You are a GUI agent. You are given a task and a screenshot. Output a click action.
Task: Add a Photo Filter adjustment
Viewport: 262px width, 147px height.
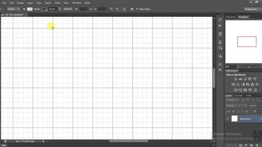247,85
